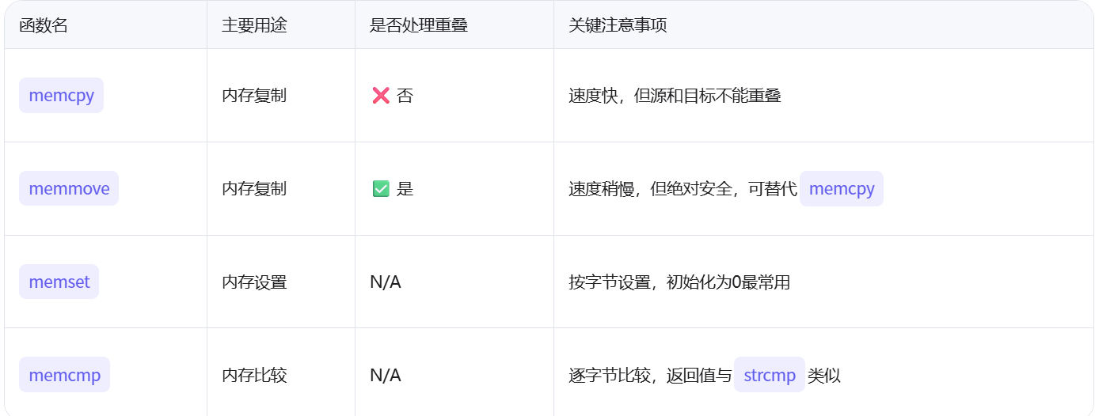
Task: Click the 函数名 column header
Action: [44, 25]
